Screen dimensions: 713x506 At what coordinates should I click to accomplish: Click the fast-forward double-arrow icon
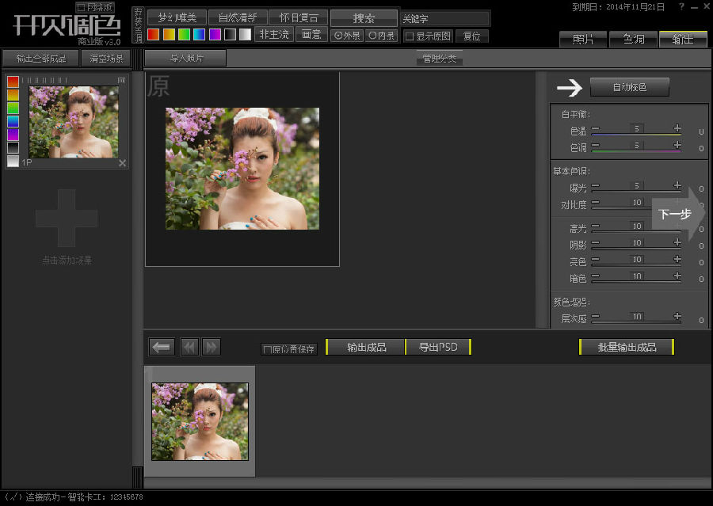(x=211, y=347)
